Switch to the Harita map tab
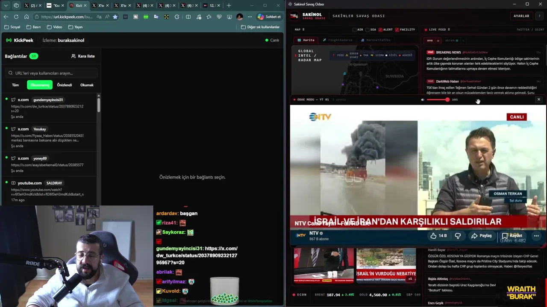 [x=306, y=40]
